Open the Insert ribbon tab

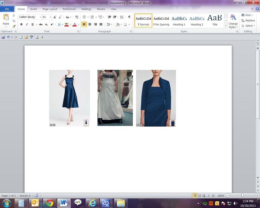click(33, 9)
